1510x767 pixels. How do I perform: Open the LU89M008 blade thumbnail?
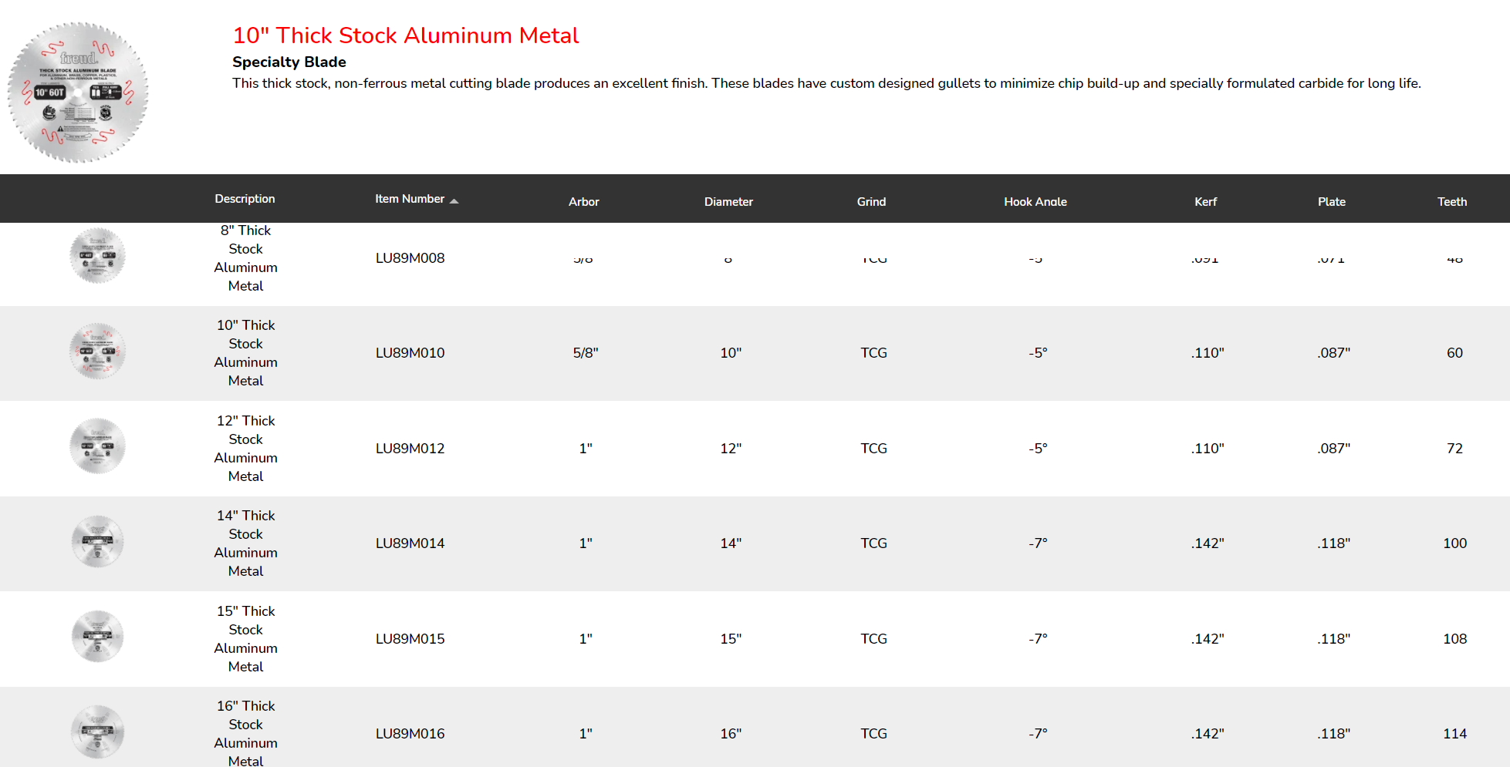point(97,256)
